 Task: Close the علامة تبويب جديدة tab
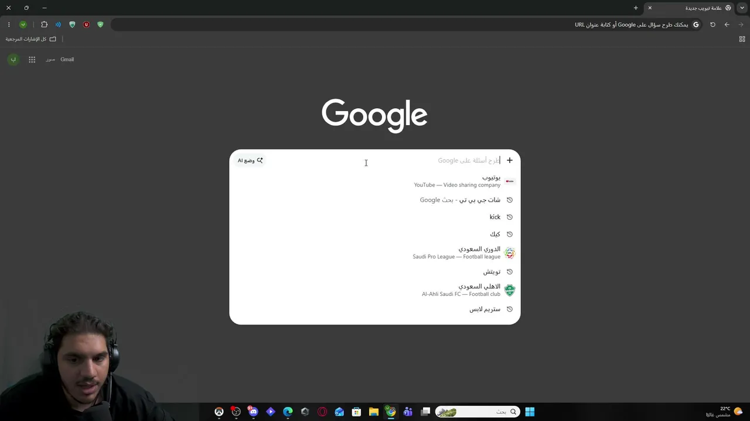650,8
